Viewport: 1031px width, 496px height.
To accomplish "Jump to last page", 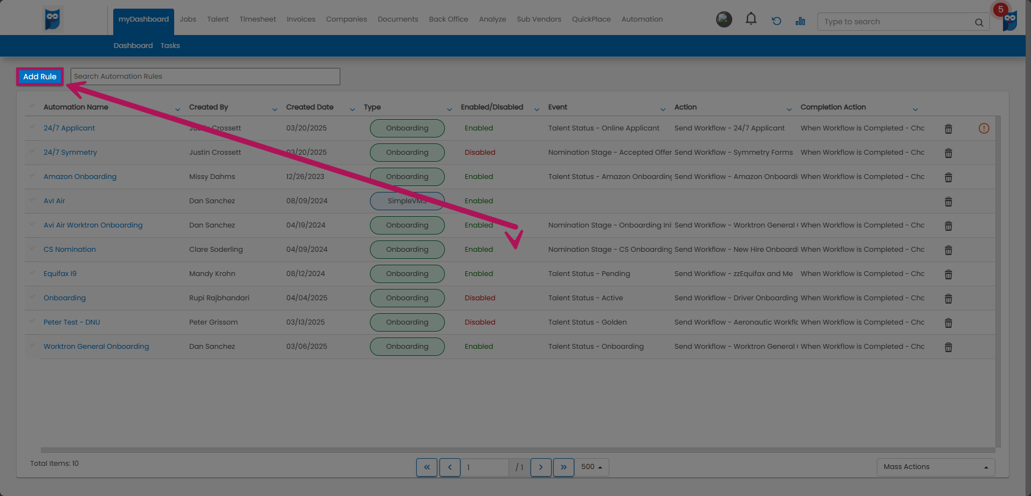I will click(563, 467).
